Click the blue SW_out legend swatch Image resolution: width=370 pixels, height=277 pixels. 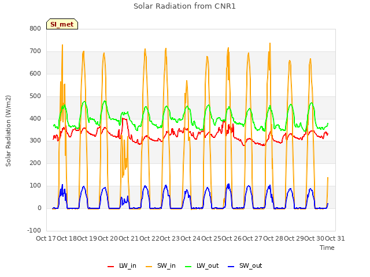click(x=231, y=267)
